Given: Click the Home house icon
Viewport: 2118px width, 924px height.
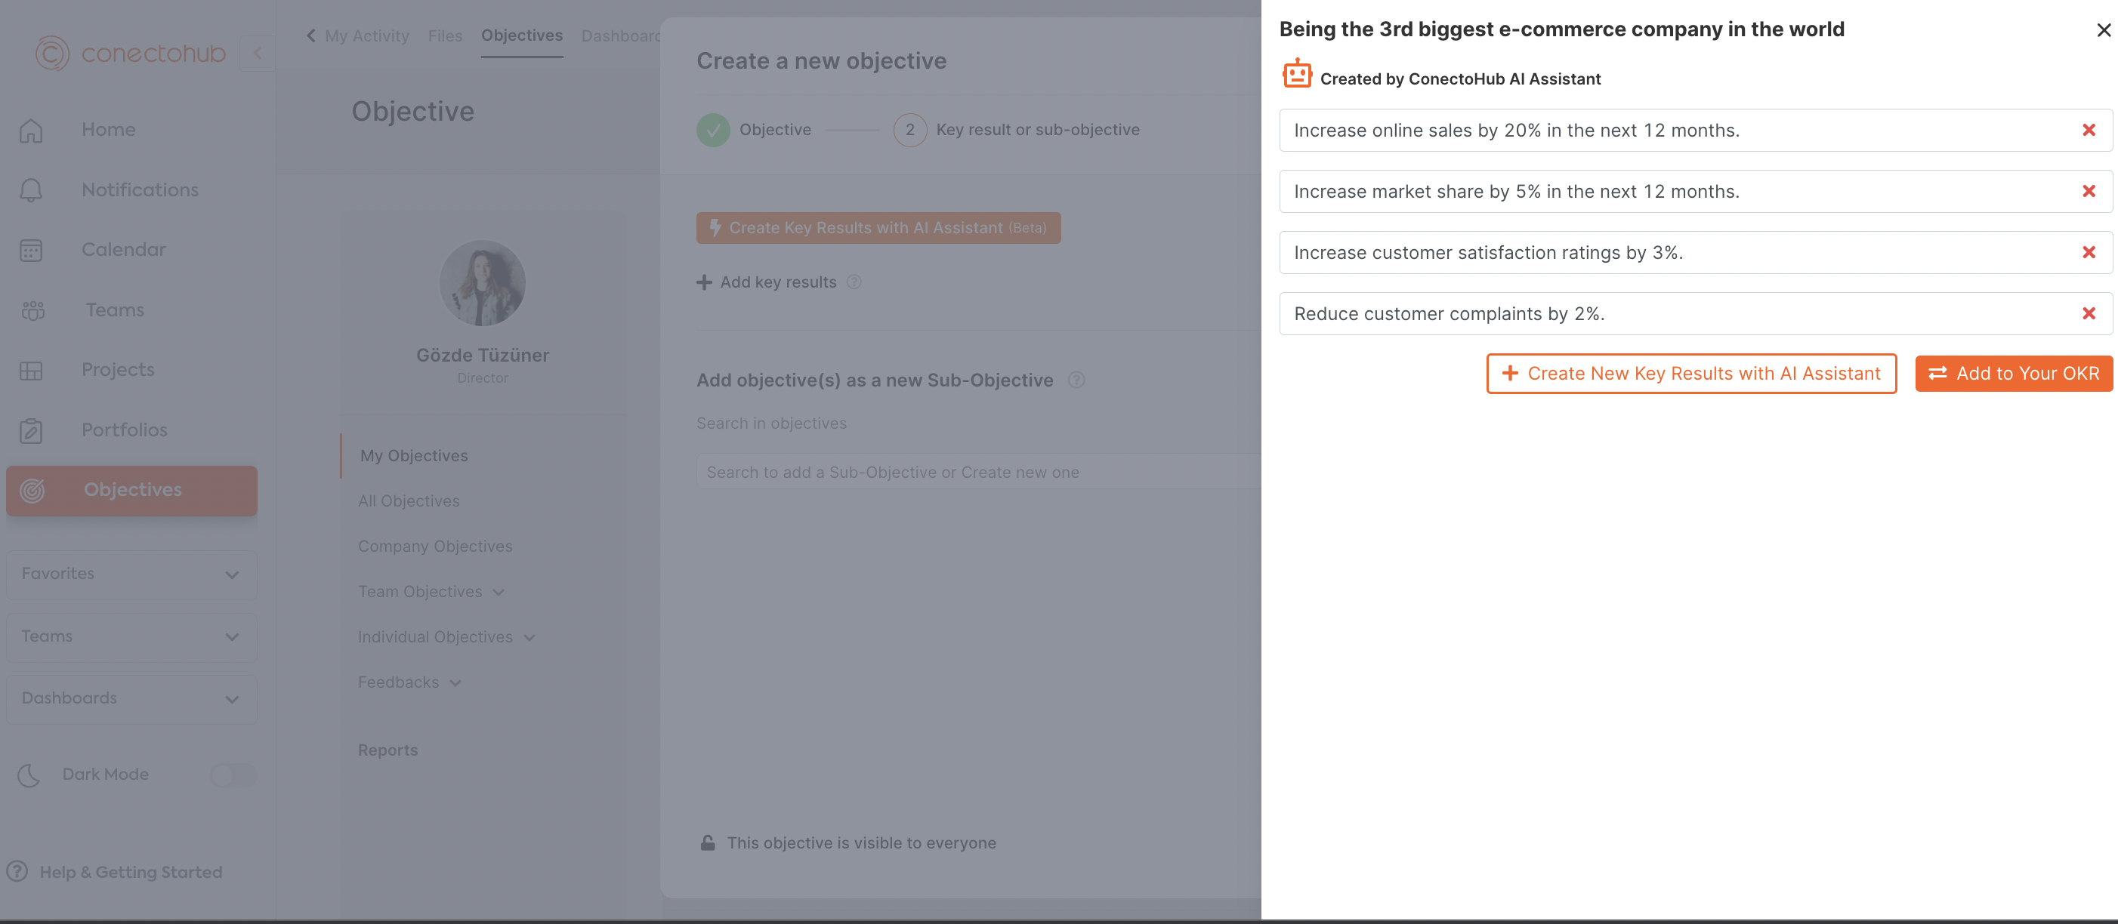Looking at the screenshot, I should click(x=31, y=131).
